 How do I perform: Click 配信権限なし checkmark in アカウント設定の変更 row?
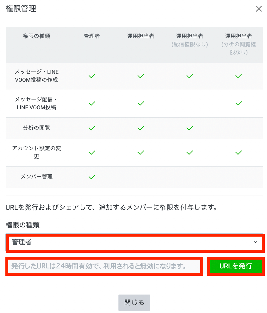(x=189, y=153)
